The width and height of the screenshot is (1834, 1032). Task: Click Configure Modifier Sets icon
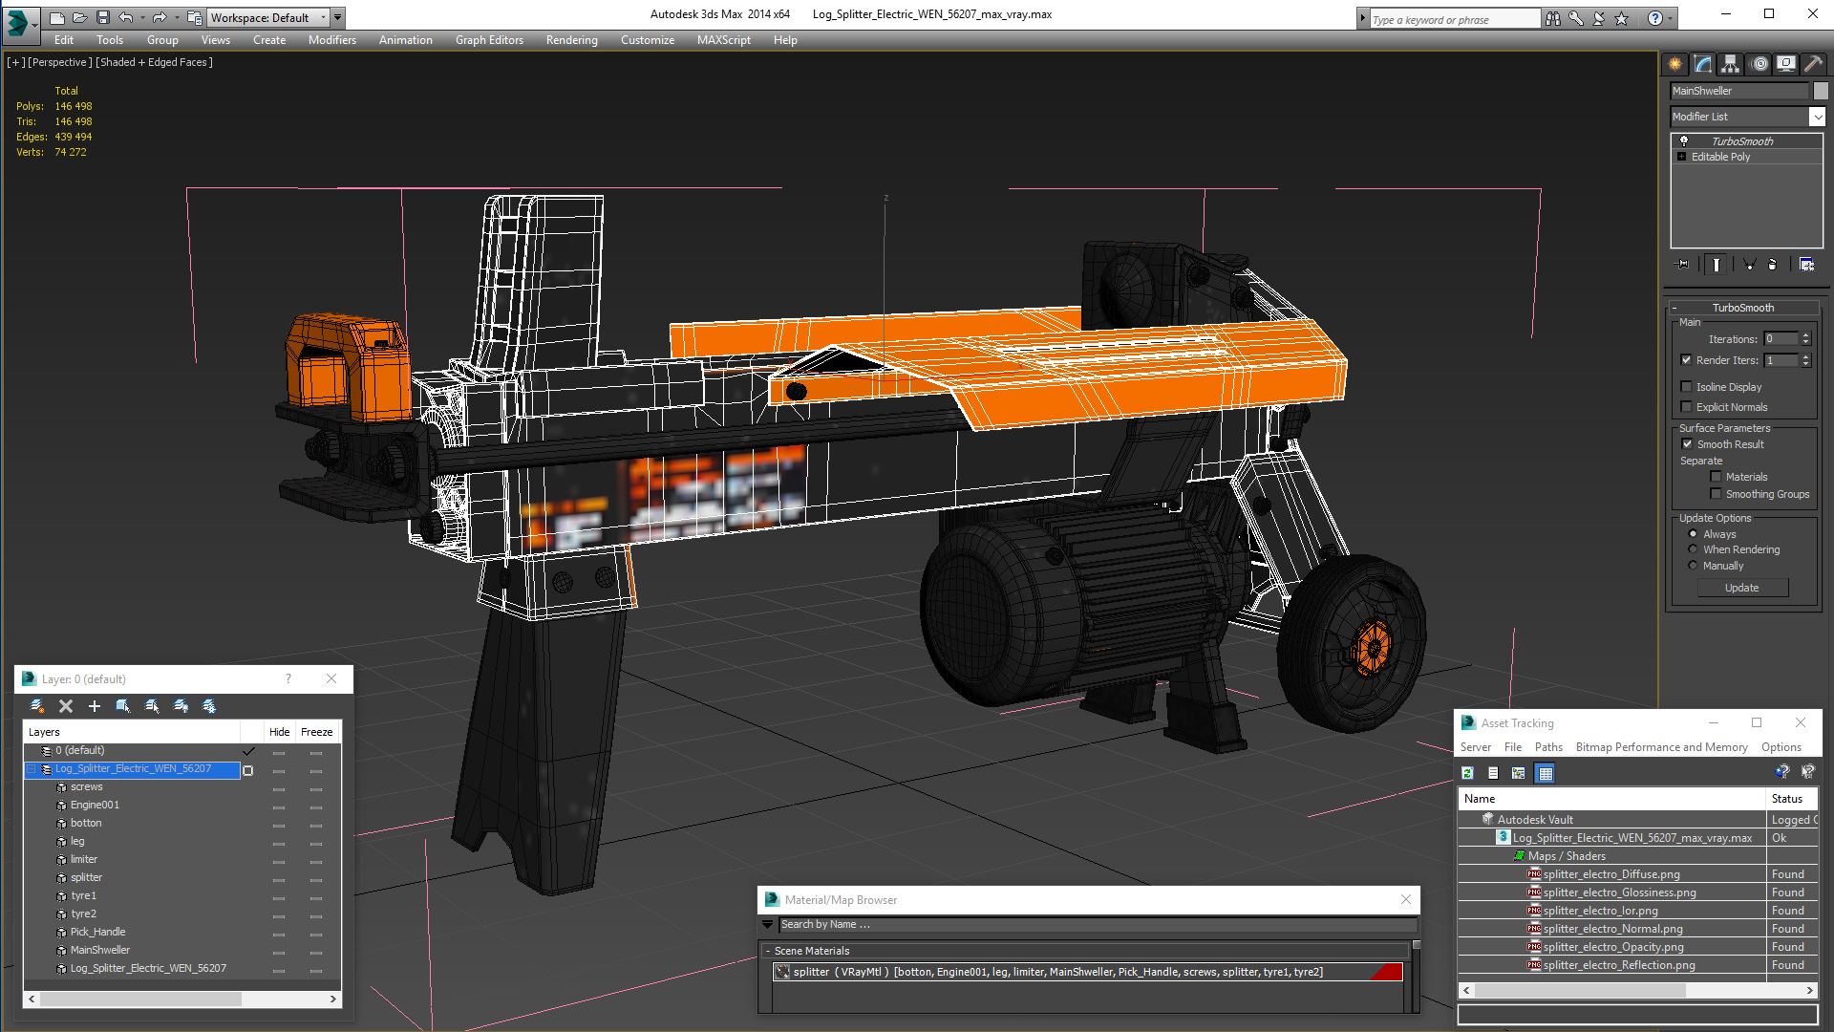click(1806, 265)
